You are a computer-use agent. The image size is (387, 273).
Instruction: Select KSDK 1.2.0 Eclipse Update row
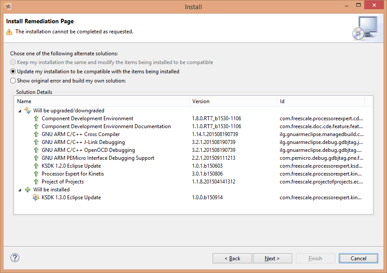point(71,166)
